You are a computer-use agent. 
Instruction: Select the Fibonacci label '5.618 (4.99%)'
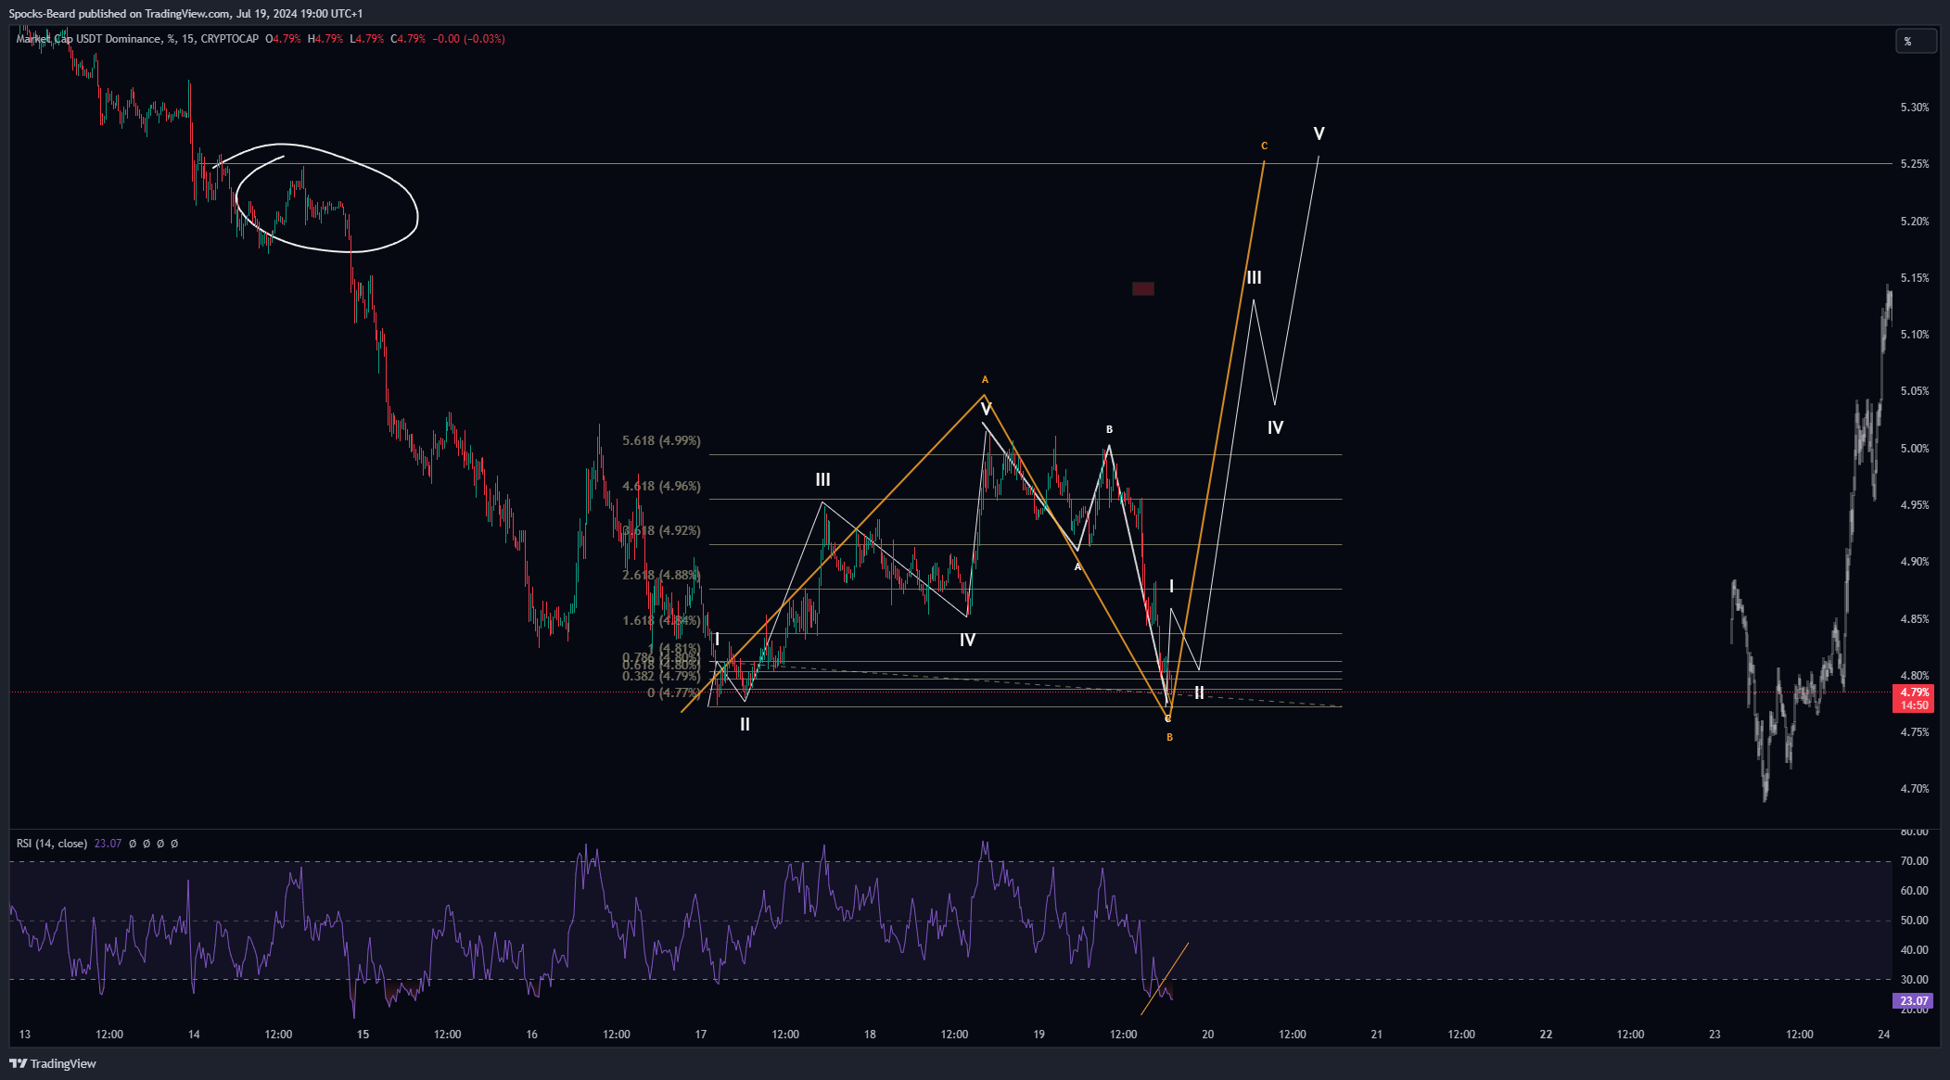661,440
